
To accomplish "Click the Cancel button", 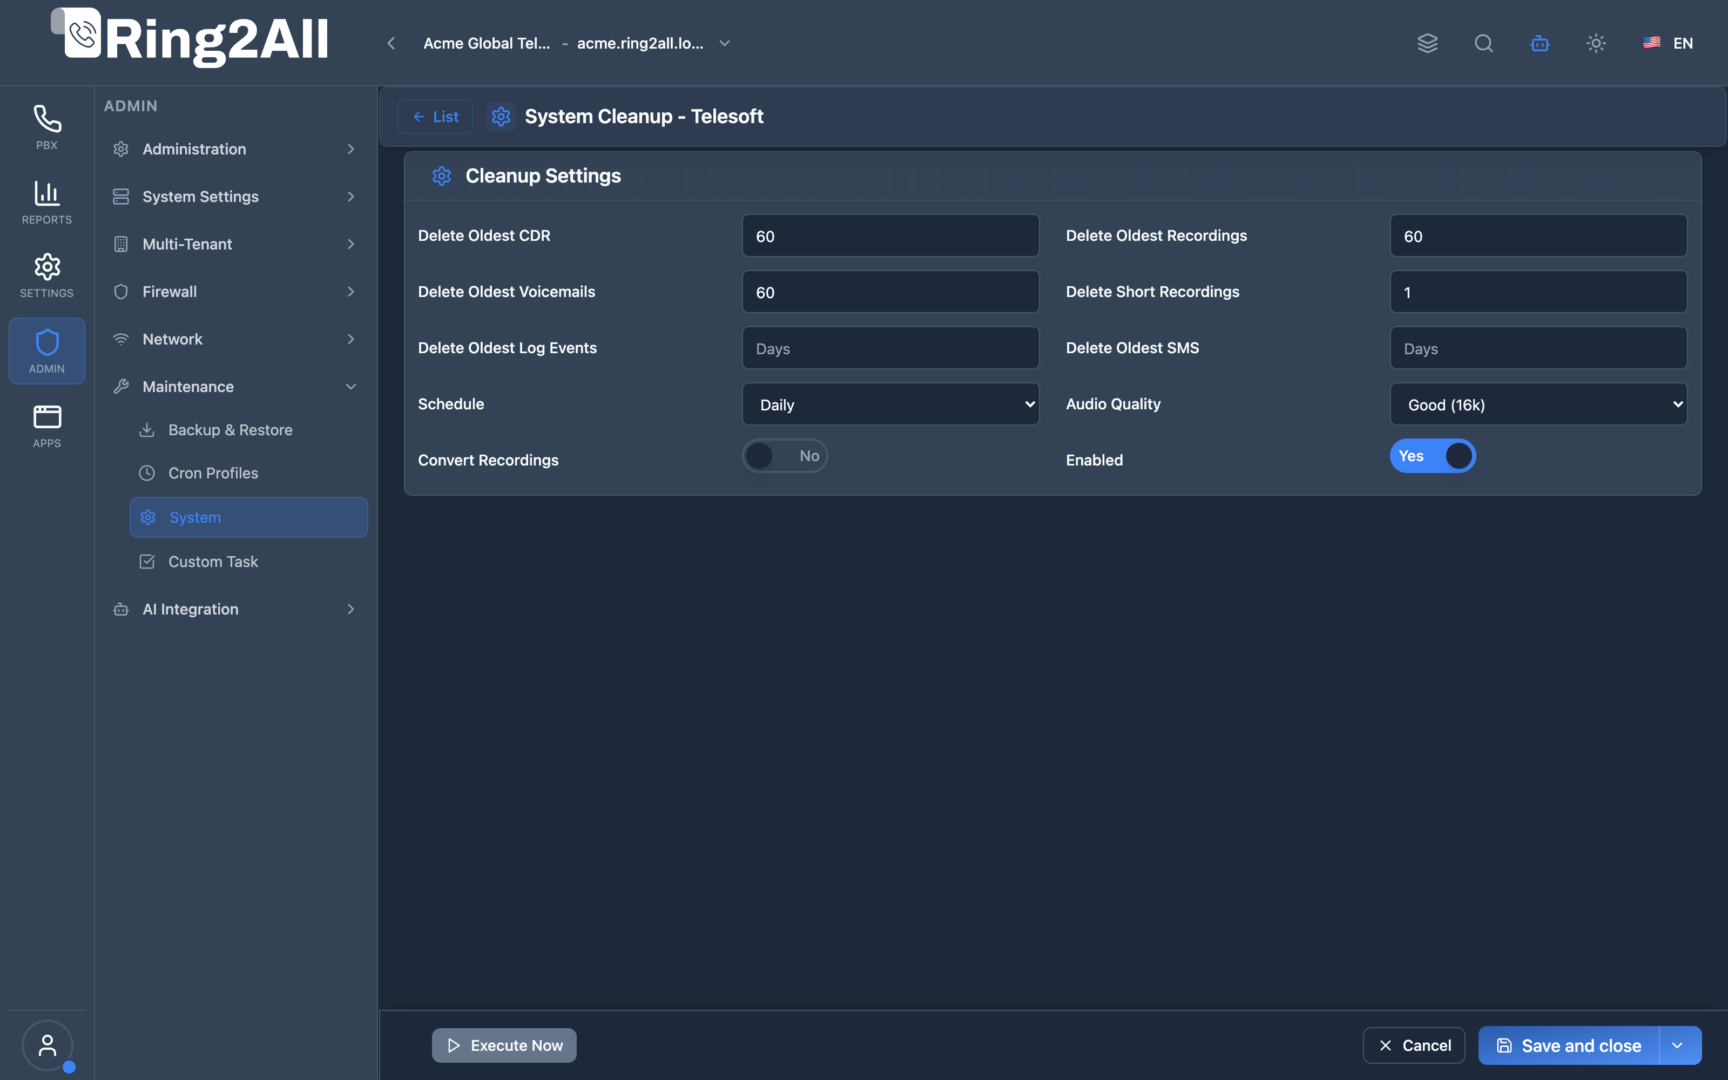I will (x=1414, y=1046).
